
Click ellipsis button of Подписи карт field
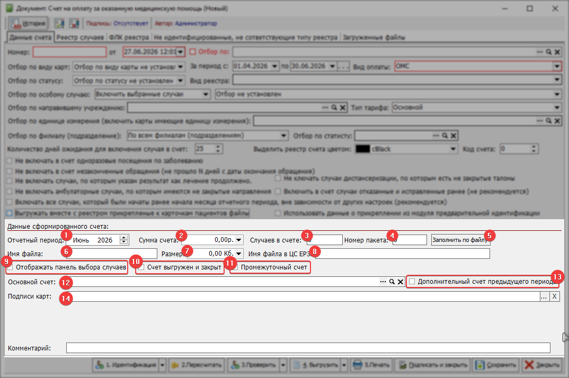pyautogui.click(x=544, y=297)
